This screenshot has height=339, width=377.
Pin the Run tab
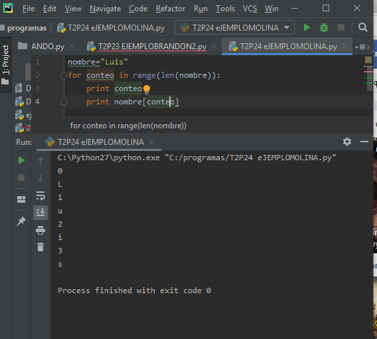pyautogui.click(x=21, y=221)
